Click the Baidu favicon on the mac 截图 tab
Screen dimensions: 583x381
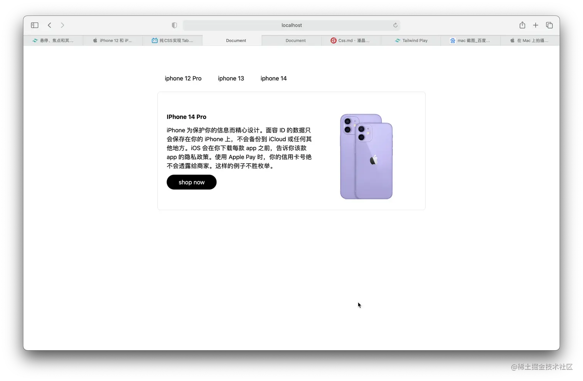(x=452, y=40)
